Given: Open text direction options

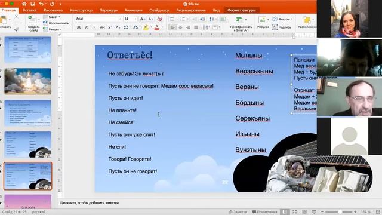Looking at the screenshot, I should [206, 27].
